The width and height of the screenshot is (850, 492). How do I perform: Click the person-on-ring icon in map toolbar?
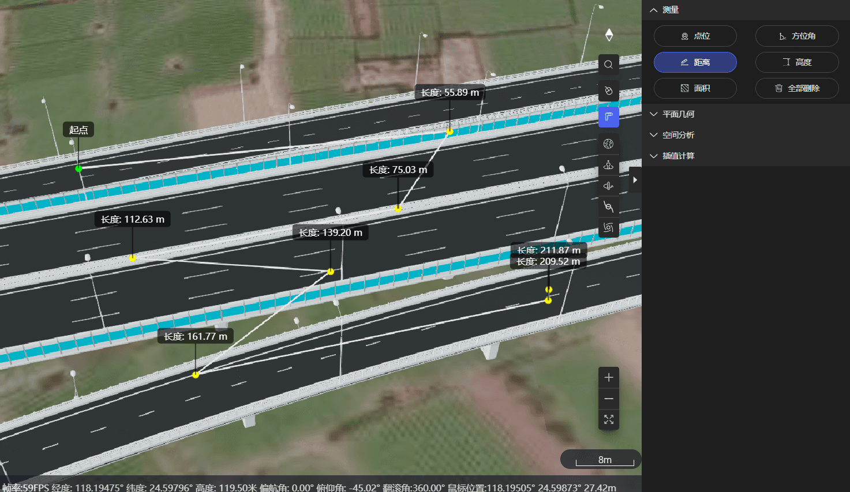coord(608,166)
